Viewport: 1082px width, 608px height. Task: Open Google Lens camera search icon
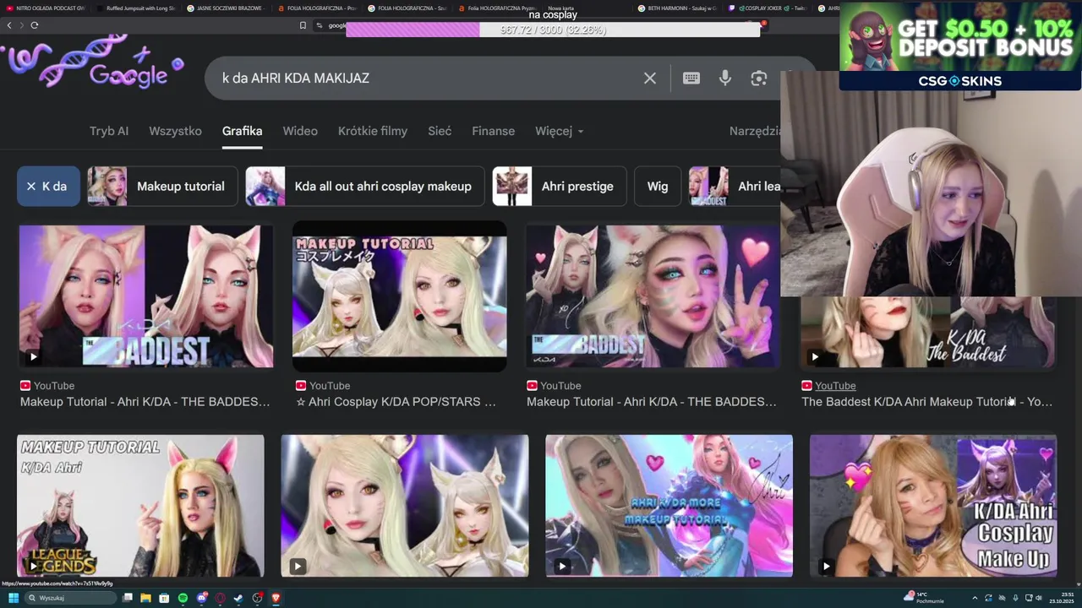pos(758,78)
